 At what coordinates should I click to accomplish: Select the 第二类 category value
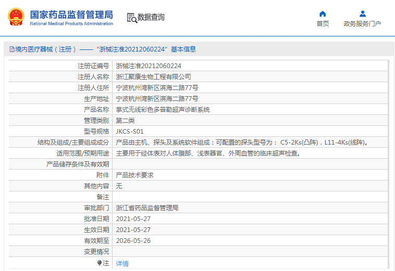(x=125, y=121)
